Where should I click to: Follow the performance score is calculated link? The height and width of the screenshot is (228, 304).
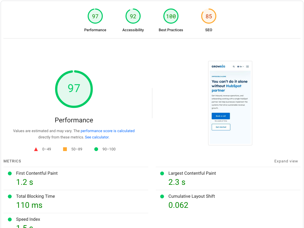(108, 131)
